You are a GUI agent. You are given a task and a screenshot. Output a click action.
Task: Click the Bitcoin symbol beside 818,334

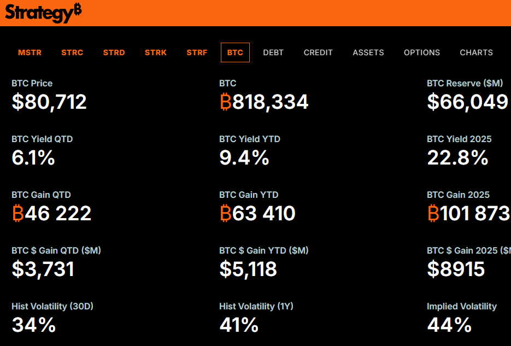pos(226,102)
